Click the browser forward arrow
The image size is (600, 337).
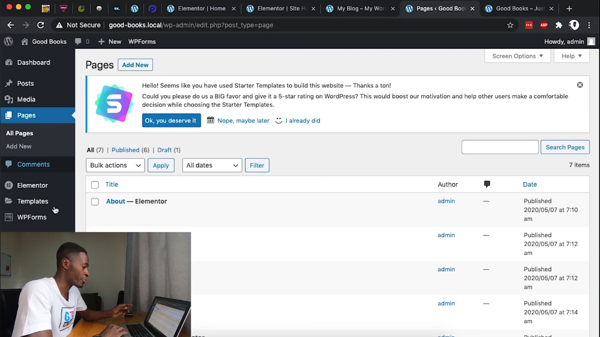[25, 25]
